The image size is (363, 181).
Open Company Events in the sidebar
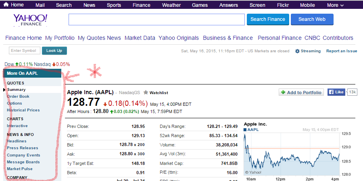23,155
